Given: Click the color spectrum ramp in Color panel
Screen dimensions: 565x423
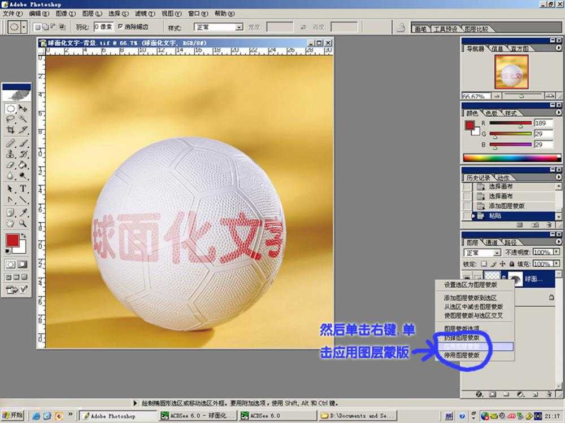Looking at the screenshot, I should (x=512, y=157).
